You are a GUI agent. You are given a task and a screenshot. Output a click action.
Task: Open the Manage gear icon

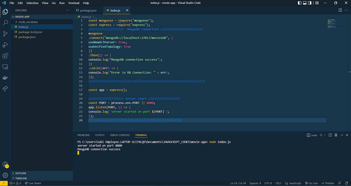pyautogui.click(x=5, y=175)
